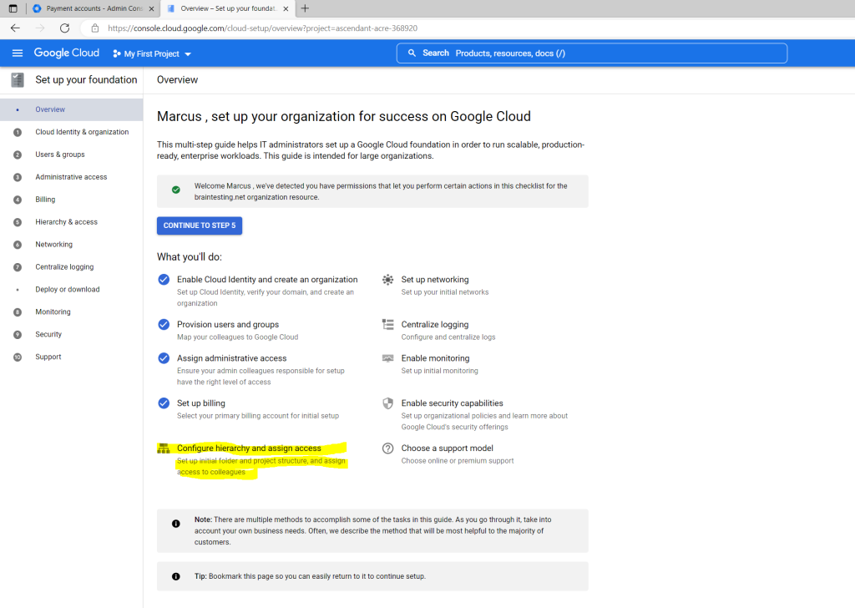Open Centralize logging task in the checklist
Viewport: 855px width, 608px height.
click(x=435, y=324)
